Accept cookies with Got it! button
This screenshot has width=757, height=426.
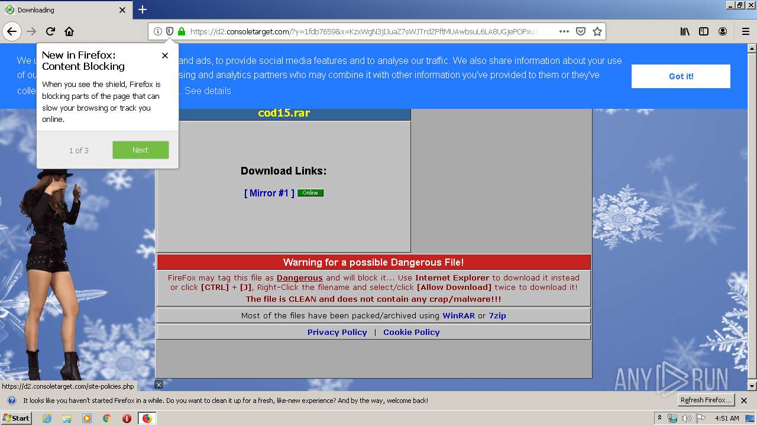point(681,76)
